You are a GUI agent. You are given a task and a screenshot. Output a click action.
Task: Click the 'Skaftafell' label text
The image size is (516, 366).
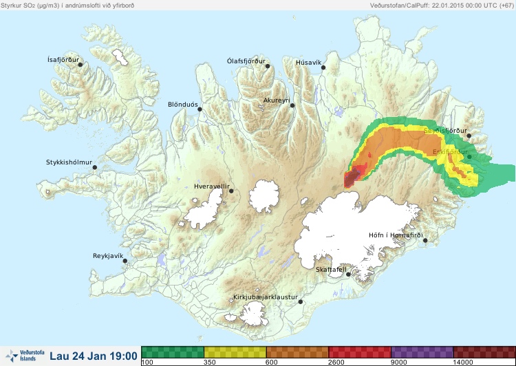[331, 270]
